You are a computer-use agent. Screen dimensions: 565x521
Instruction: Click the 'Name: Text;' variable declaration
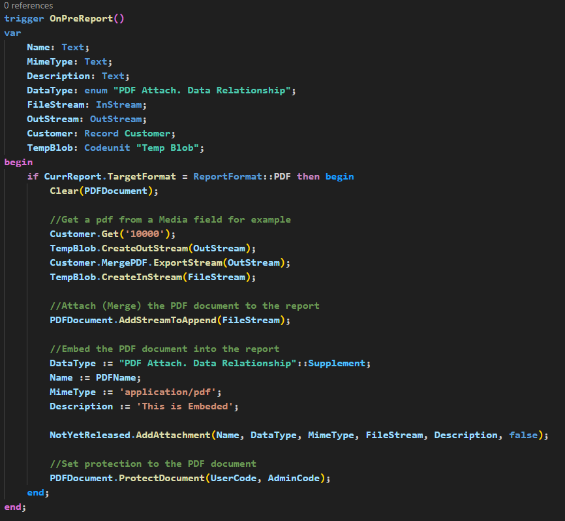(58, 47)
